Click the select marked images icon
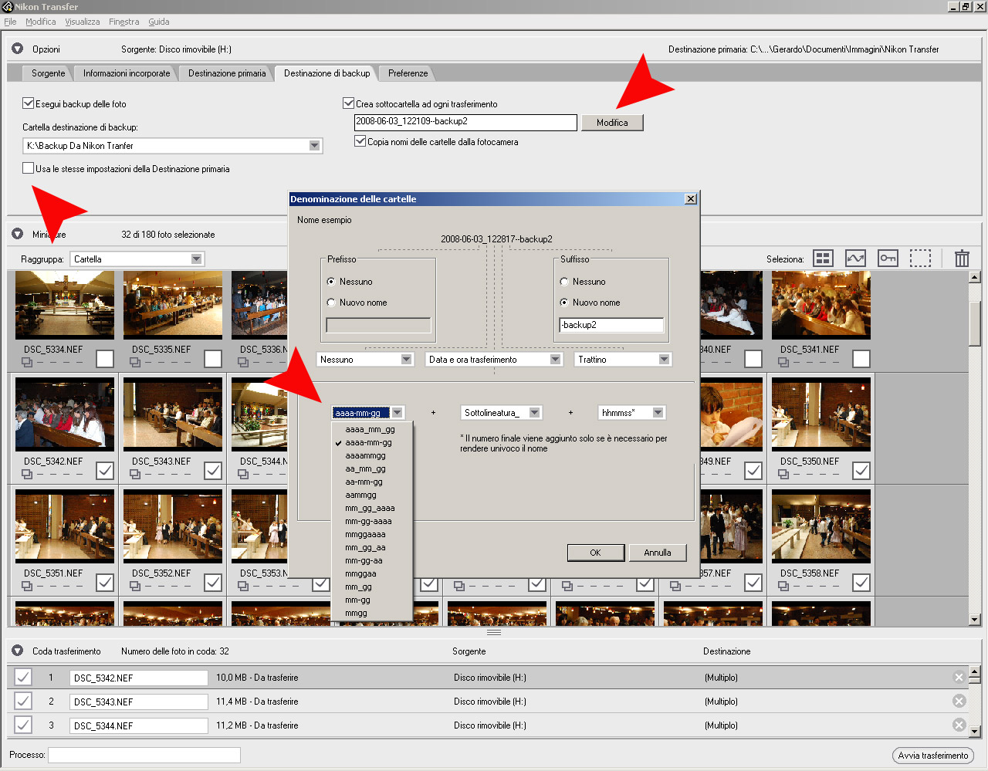The height and width of the screenshot is (771, 988). coord(855,259)
